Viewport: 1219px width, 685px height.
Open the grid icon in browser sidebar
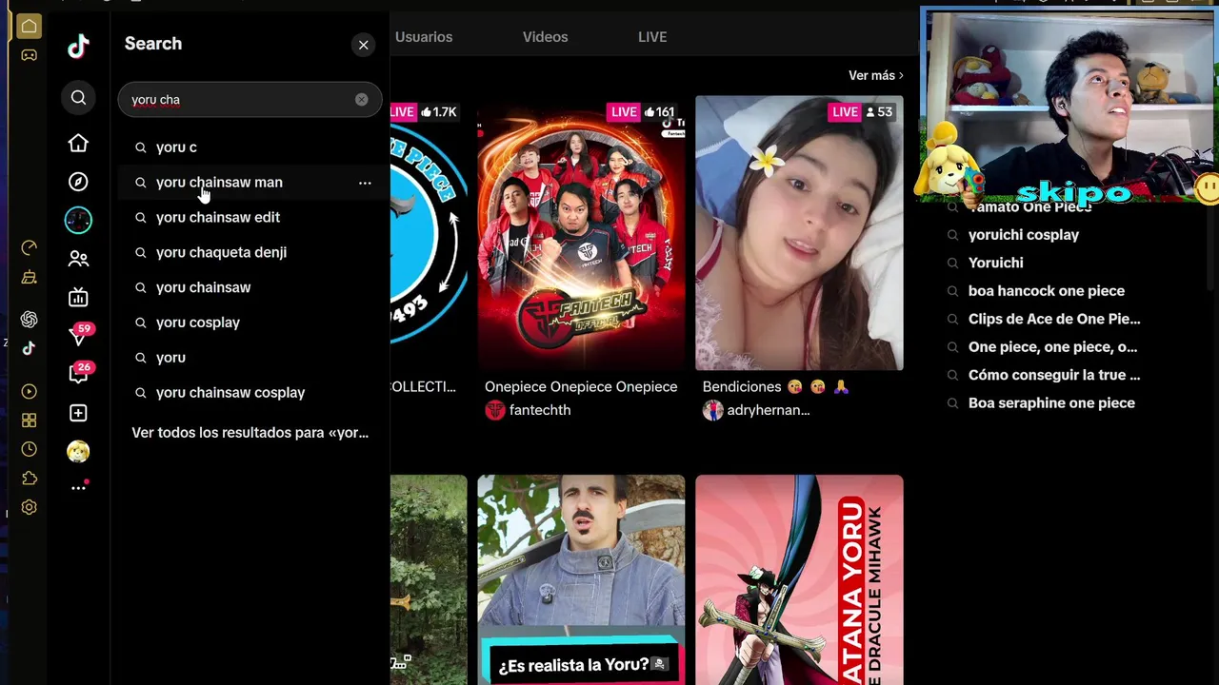[29, 421]
